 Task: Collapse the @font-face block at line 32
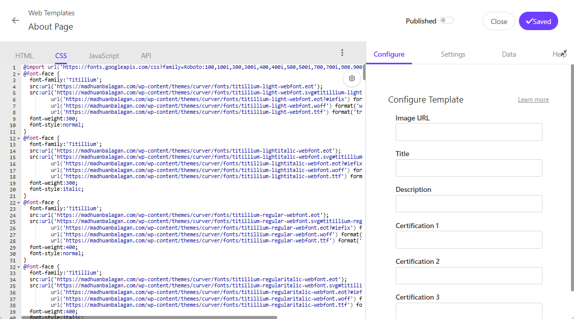(19, 267)
